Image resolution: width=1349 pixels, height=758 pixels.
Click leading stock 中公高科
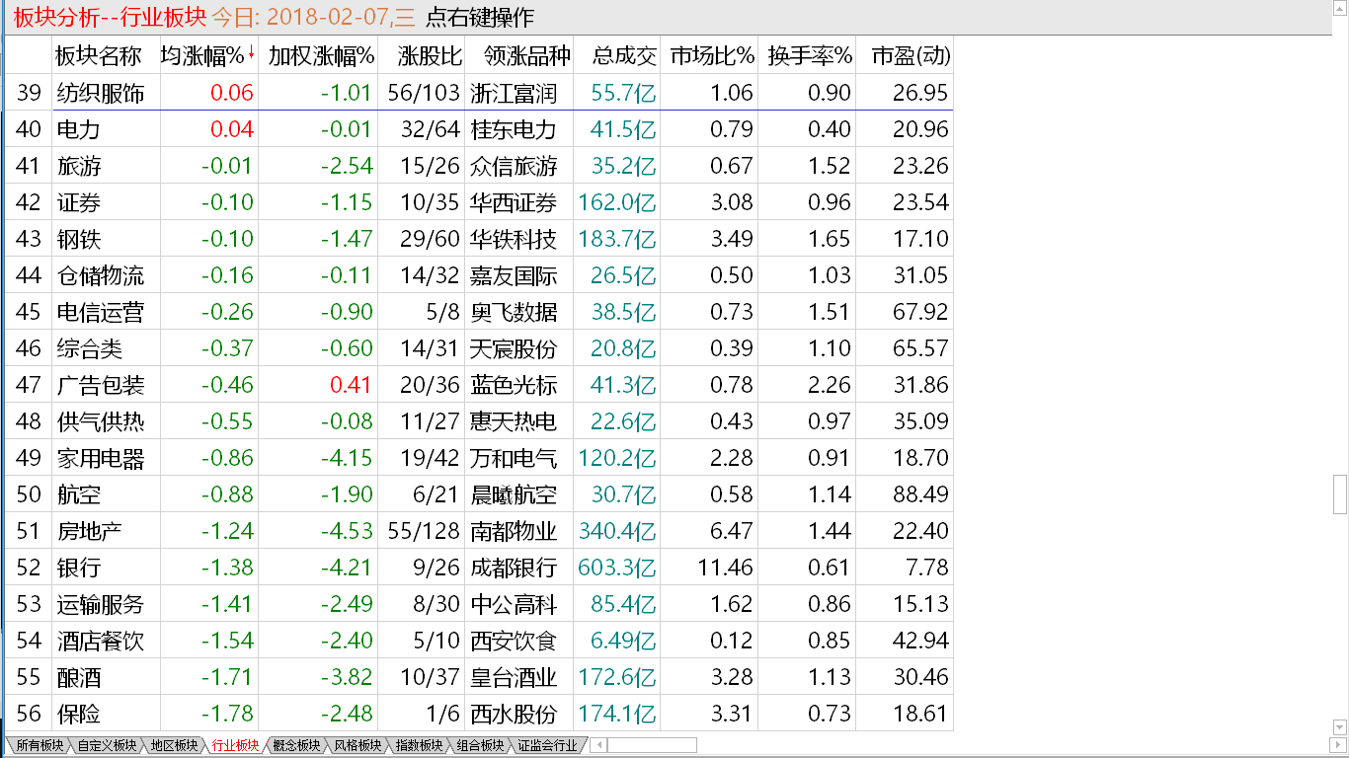tap(514, 604)
